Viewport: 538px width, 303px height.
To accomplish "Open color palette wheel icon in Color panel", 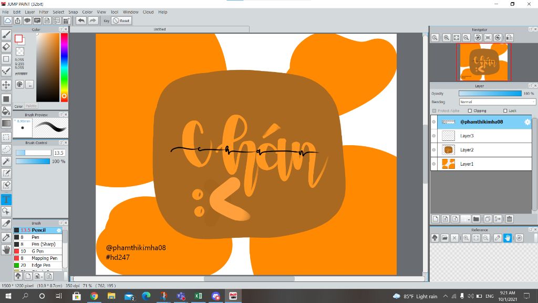I will 19,84.
